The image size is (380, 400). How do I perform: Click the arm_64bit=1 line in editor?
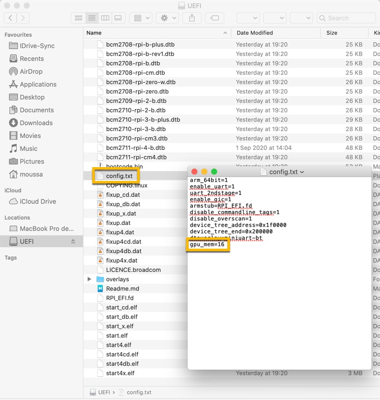[x=209, y=180]
